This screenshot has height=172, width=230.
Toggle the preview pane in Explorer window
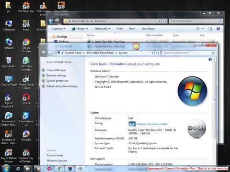[x=210, y=29]
